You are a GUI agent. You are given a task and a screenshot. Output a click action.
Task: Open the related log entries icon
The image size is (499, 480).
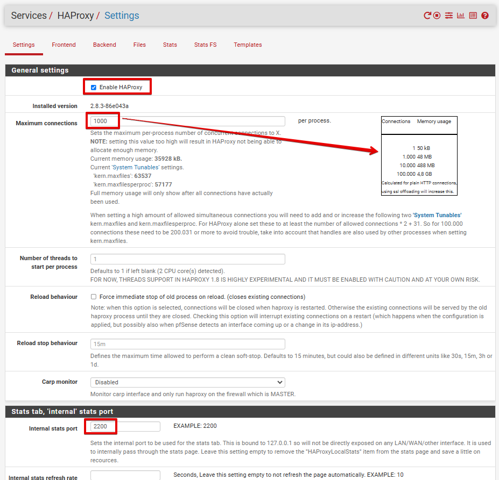click(x=473, y=16)
